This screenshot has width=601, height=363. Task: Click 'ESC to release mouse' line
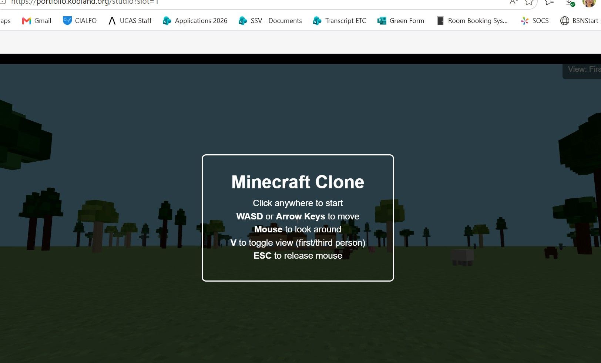[x=298, y=256]
